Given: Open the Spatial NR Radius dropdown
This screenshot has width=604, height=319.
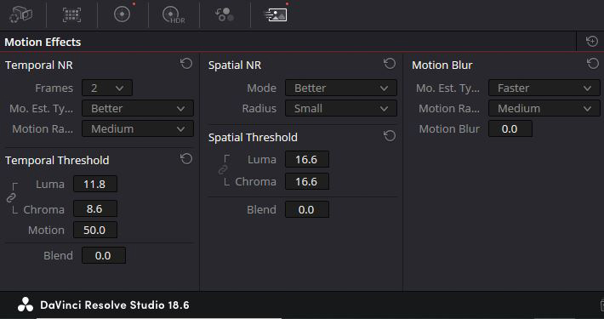Looking at the screenshot, I should pyautogui.click(x=341, y=108).
